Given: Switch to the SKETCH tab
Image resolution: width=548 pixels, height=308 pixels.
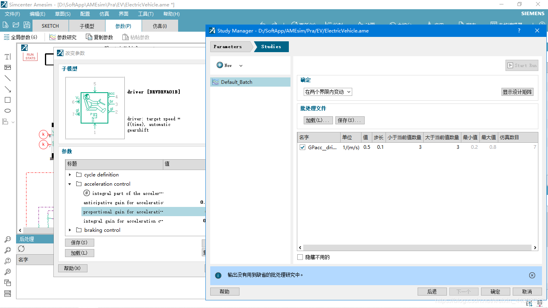Looking at the screenshot, I should coord(50,26).
